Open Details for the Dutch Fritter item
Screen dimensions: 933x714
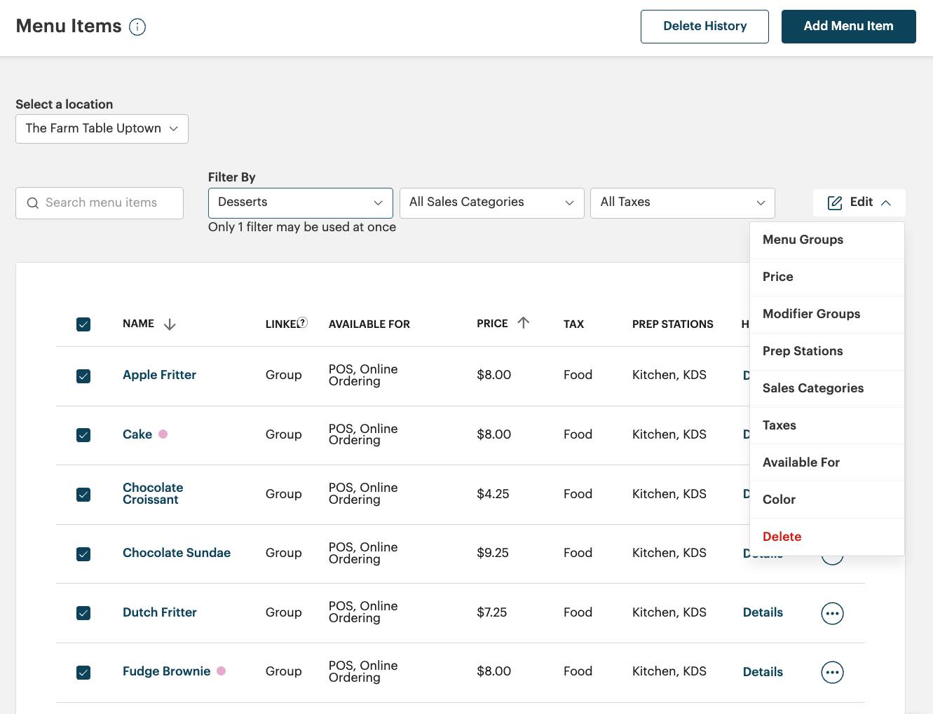[x=763, y=612]
